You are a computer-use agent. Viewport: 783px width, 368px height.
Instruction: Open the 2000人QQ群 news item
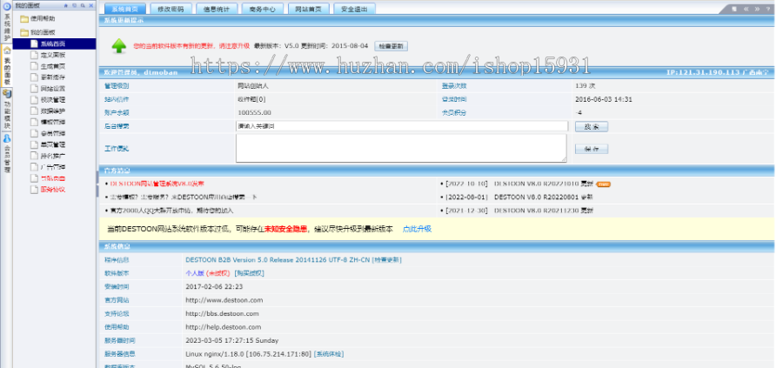[171, 211]
